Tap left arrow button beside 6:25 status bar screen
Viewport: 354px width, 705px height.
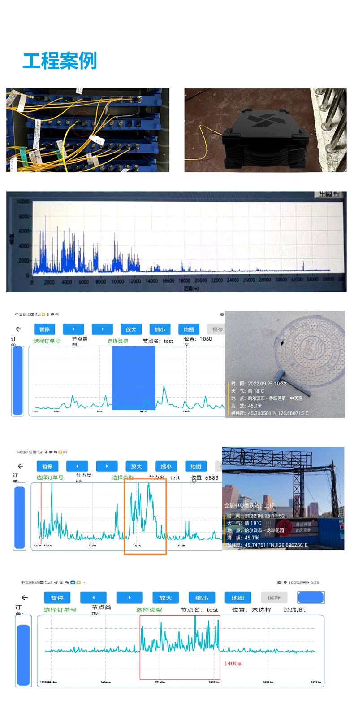click(x=93, y=598)
